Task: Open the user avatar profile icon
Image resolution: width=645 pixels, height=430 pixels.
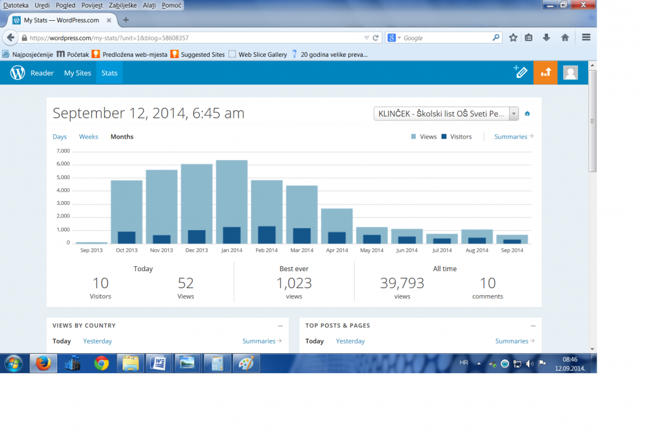Action: [570, 73]
